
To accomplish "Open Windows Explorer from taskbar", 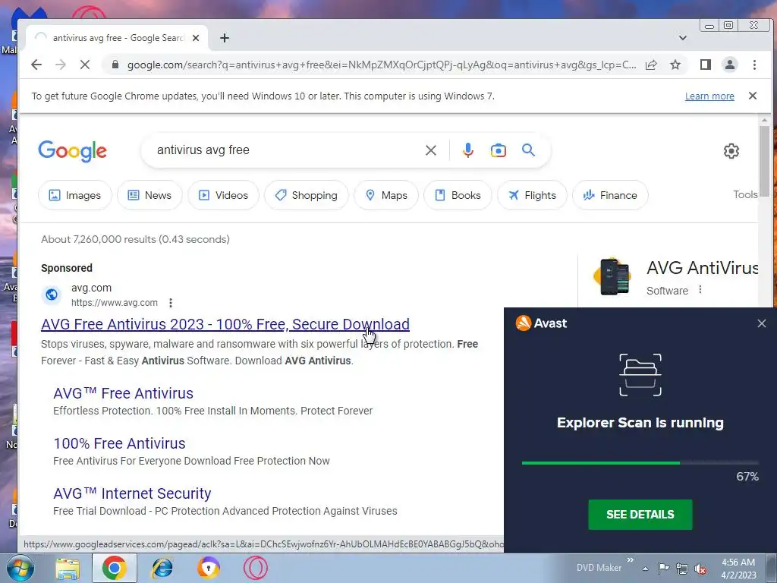I will click(67, 568).
